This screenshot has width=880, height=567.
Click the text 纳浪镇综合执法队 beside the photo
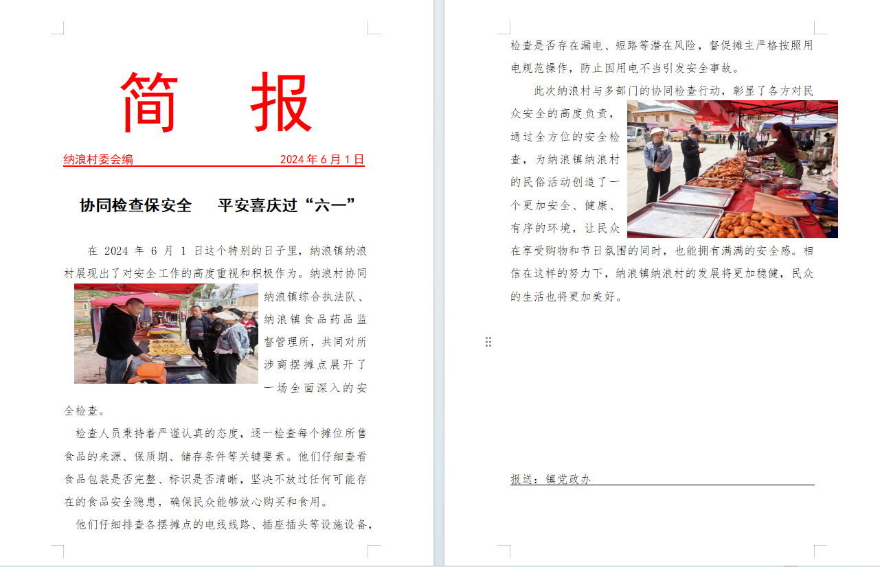(315, 297)
